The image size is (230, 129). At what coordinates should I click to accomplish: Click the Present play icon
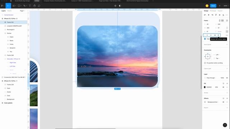tap(220, 6)
